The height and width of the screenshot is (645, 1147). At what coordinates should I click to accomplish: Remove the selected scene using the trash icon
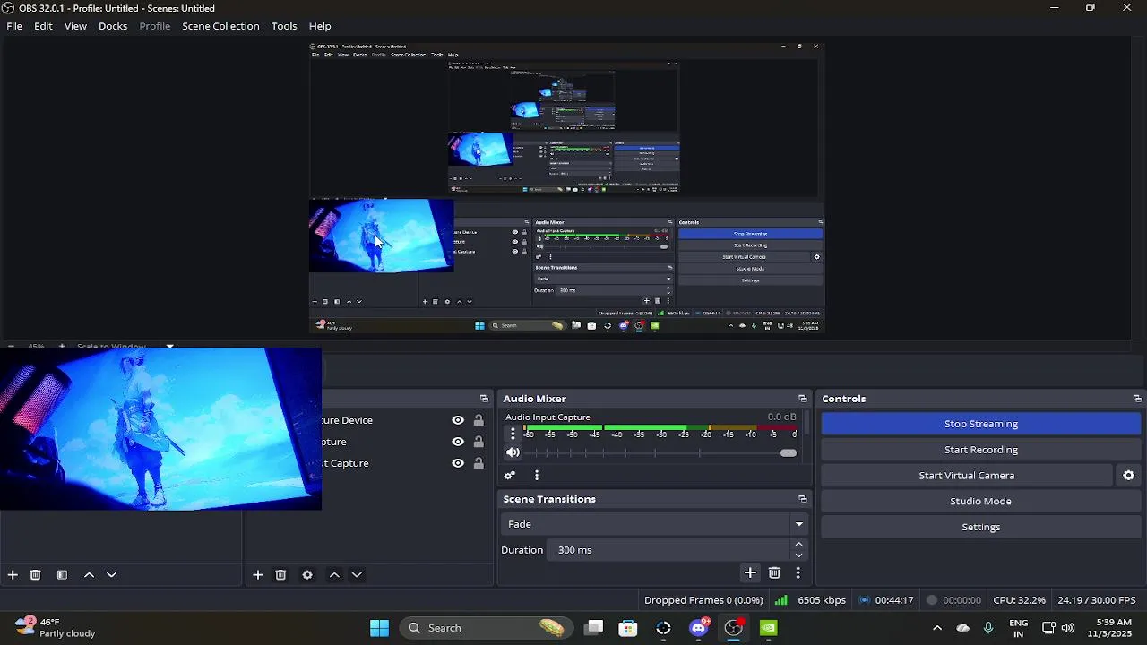pos(36,575)
